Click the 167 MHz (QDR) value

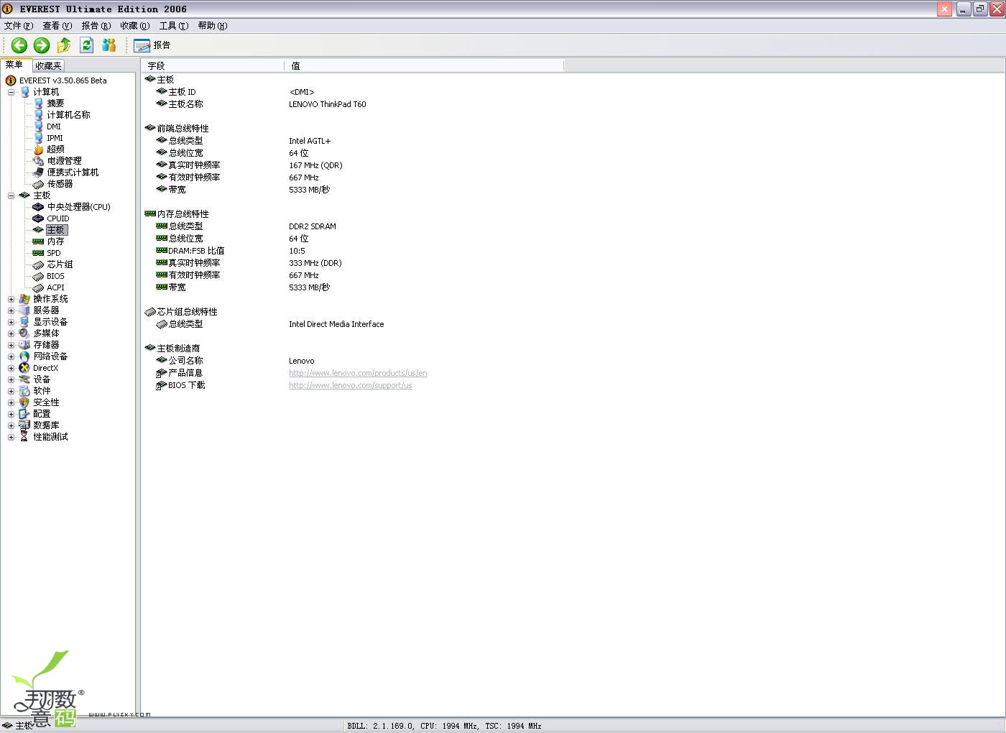pos(315,165)
